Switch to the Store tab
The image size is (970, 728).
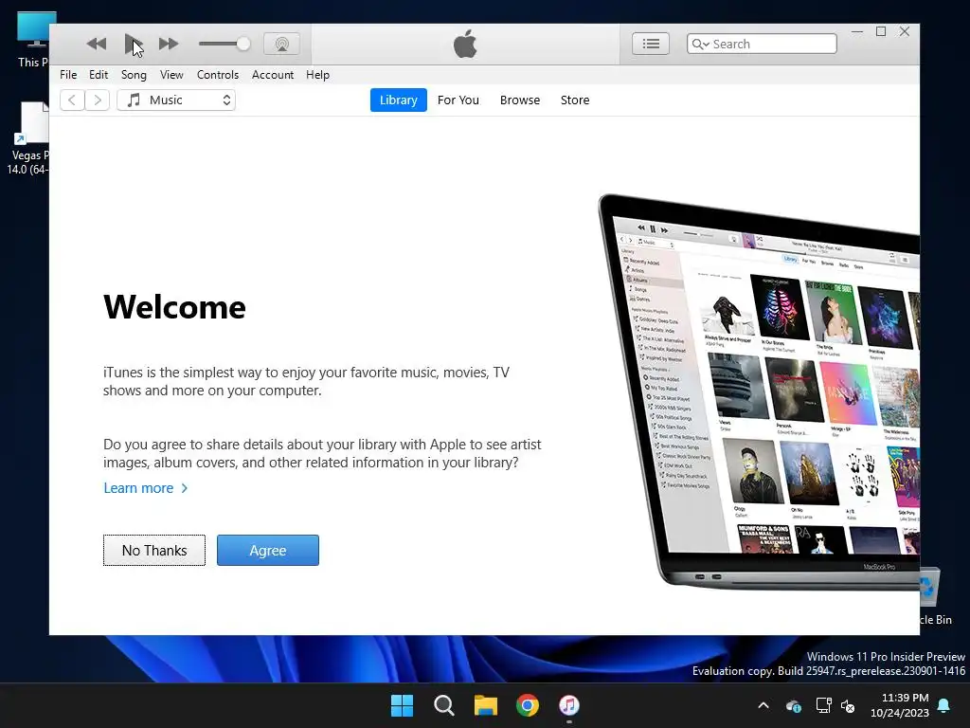[x=575, y=100]
